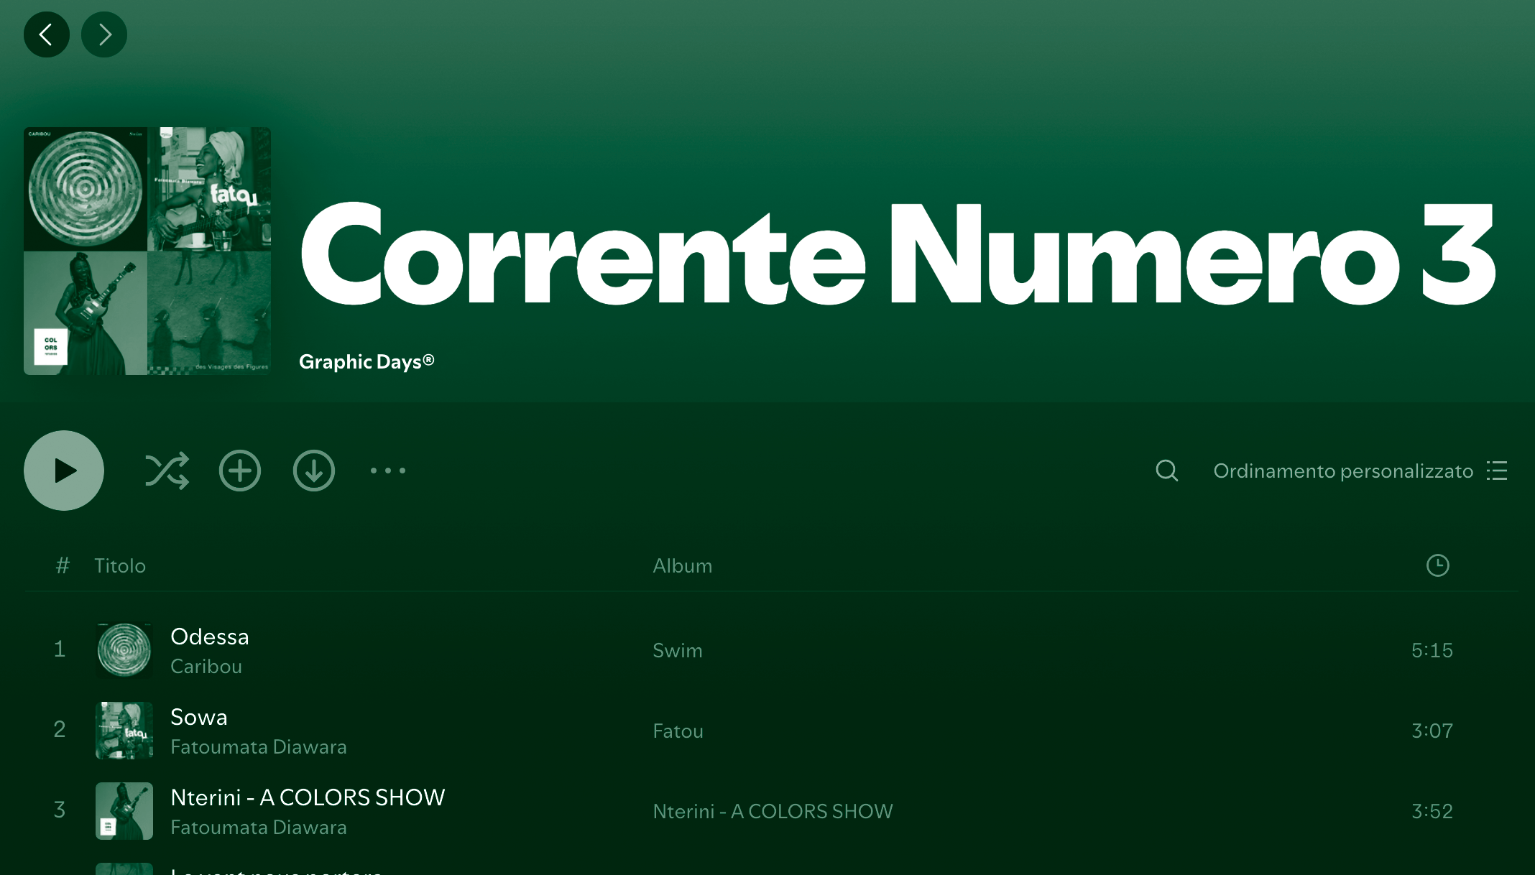Image resolution: width=1535 pixels, height=875 pixels.
Task: Click the Sowa track cover thumbnail
Action: [x=124, y=731]
